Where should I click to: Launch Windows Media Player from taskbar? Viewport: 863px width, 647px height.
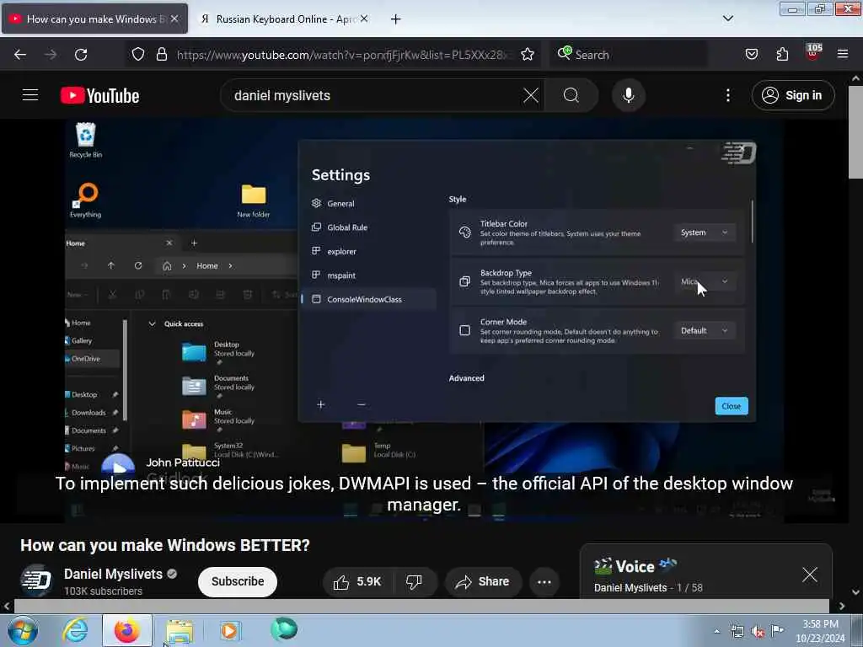229,630
